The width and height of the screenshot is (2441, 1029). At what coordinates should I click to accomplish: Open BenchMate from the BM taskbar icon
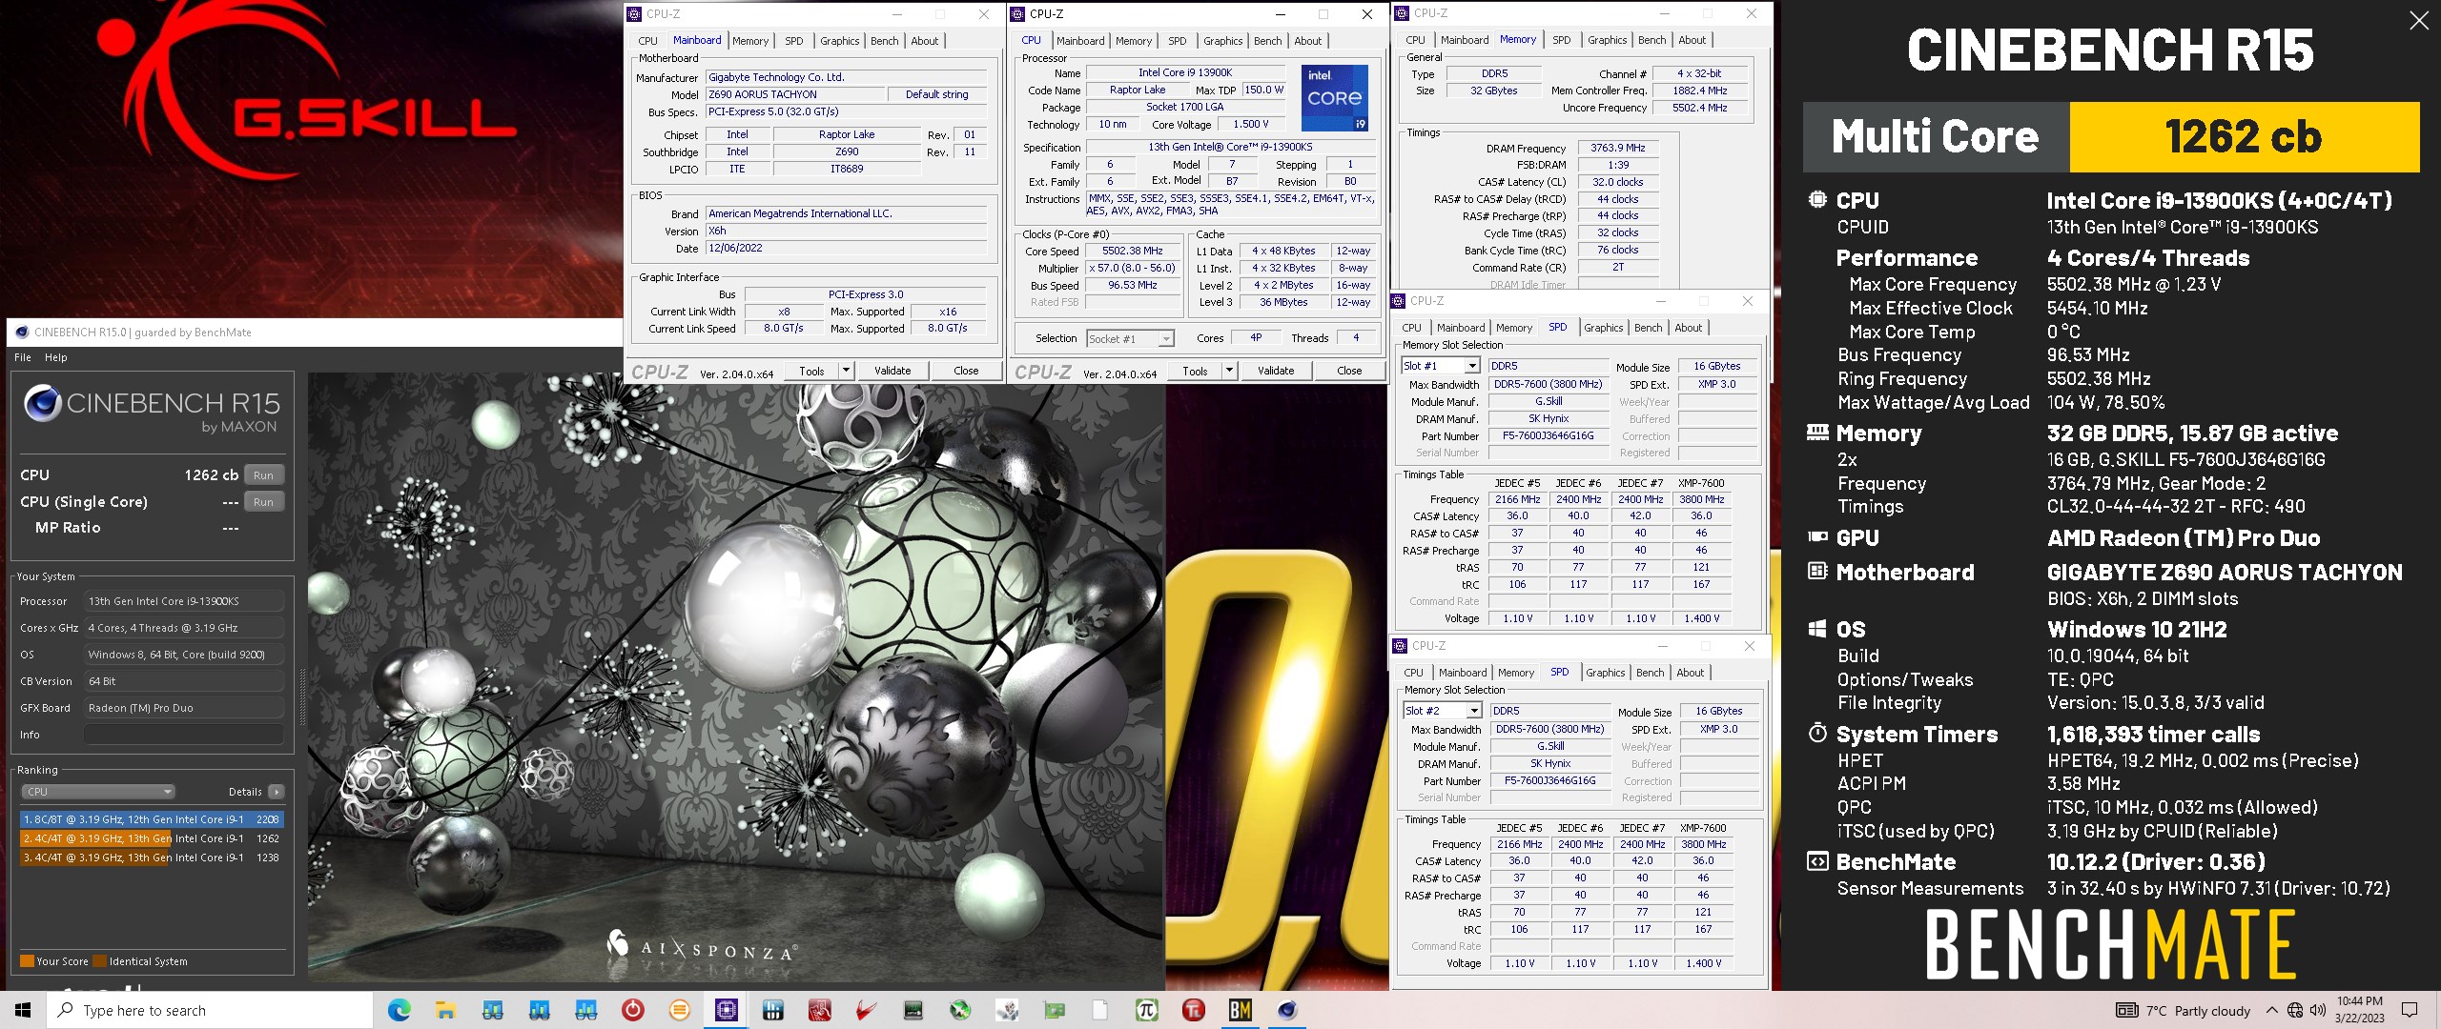click(1241, 1010)
